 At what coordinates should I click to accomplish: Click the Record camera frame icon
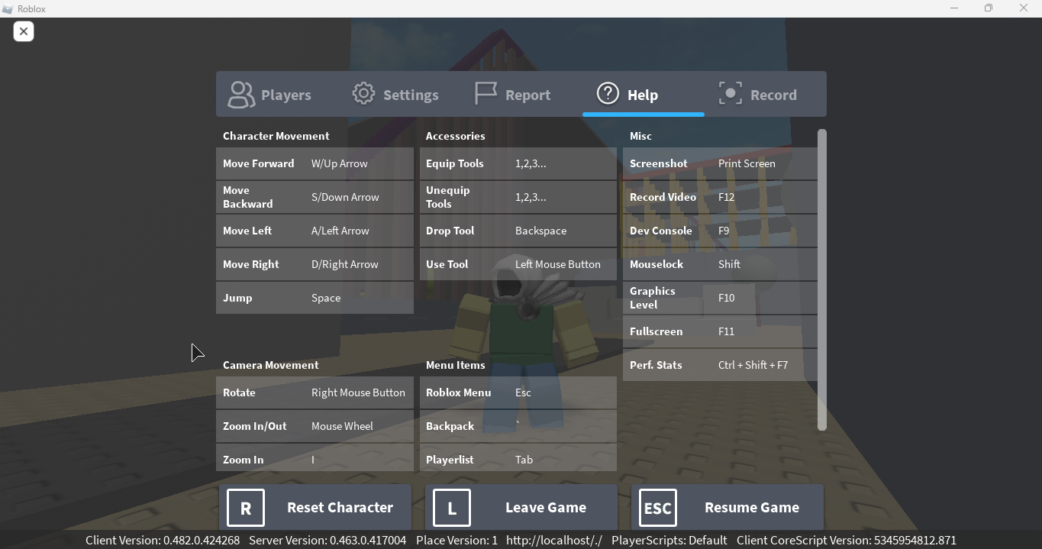(x=731, y=94)
